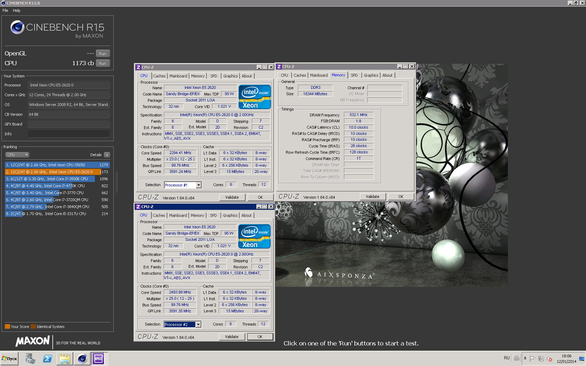586x366 pixels.
Task: Select Core i5-3317U ranking entry
Action: tap(57, 214)
